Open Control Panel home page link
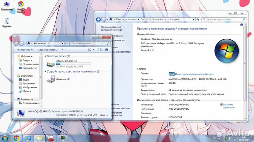Screen dimensions: 254x142 111,28
